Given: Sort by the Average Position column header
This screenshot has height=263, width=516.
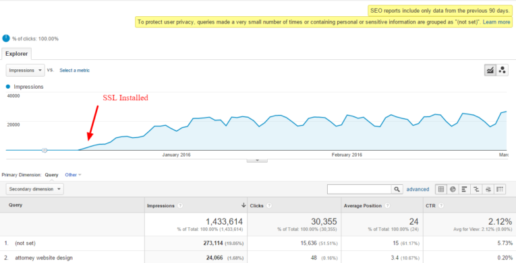Looking at the screenshot, I should click(x=363, y=206).
